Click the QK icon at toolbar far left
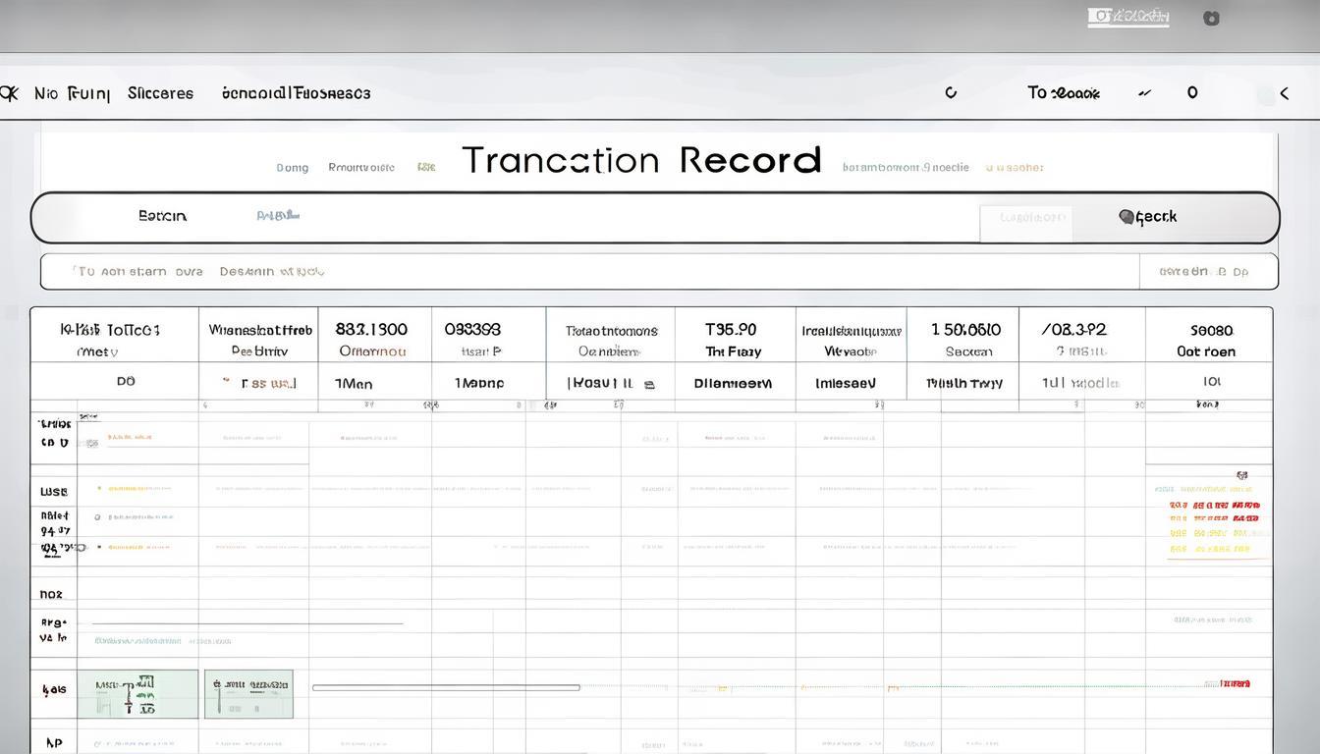 9,93
